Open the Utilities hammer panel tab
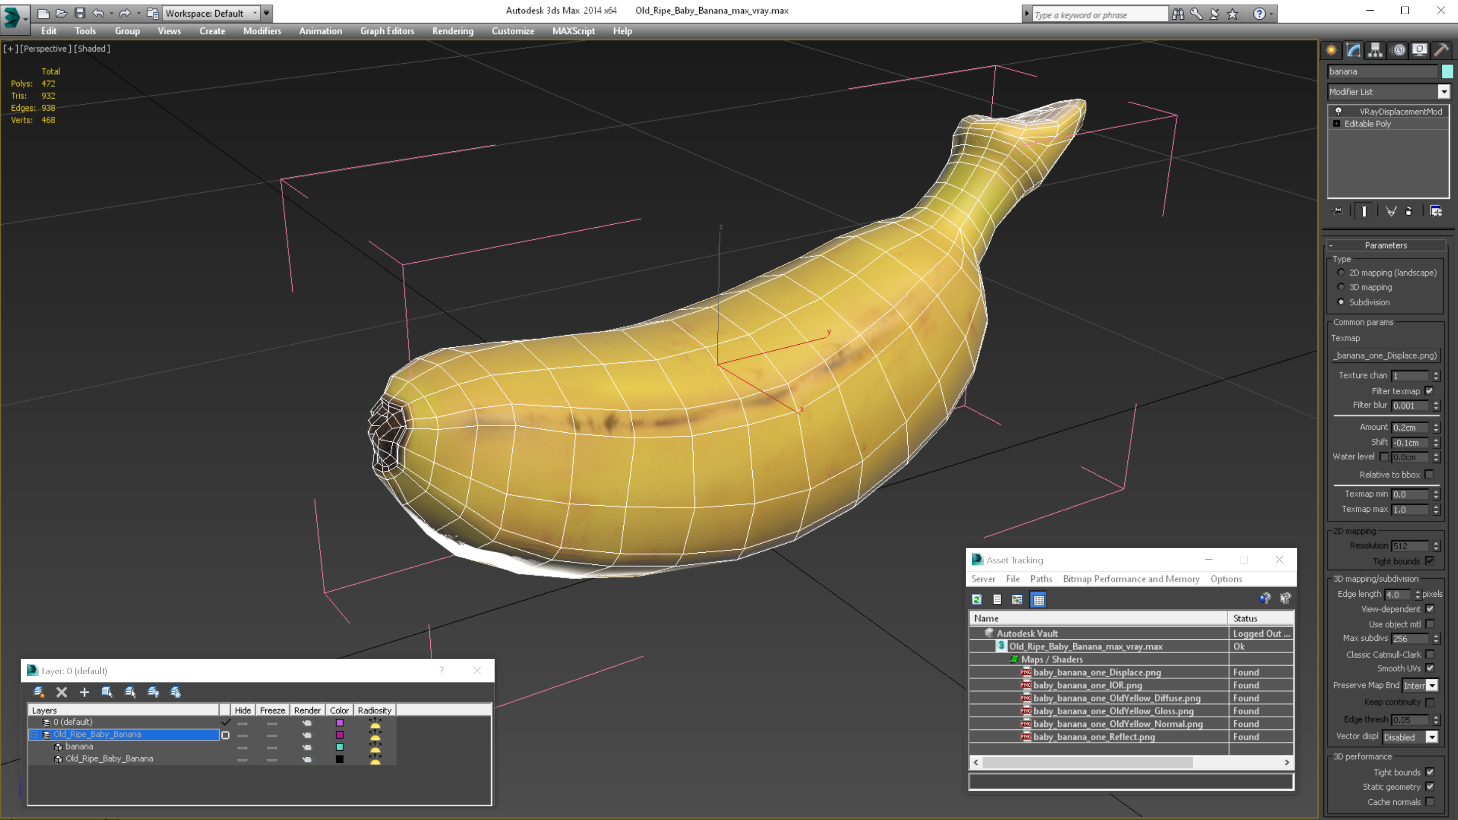The width and height of the screenshot is (1458, 820). [x=1442, y=51]
